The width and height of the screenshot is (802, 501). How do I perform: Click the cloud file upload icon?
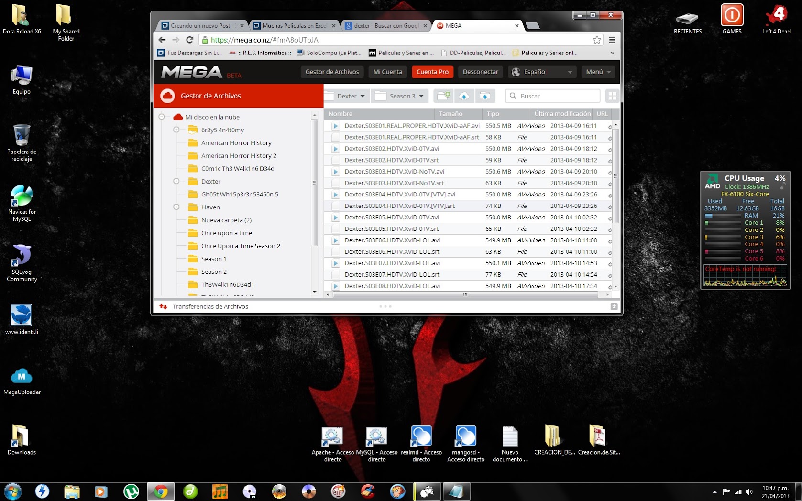464,96
